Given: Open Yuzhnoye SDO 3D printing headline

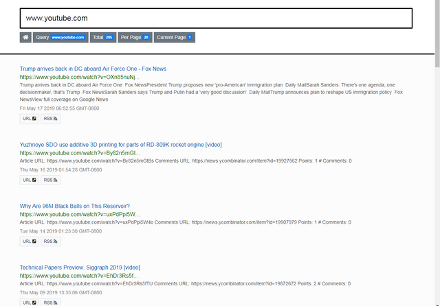Looking at the screenshot, I should (x=121, y=145).
